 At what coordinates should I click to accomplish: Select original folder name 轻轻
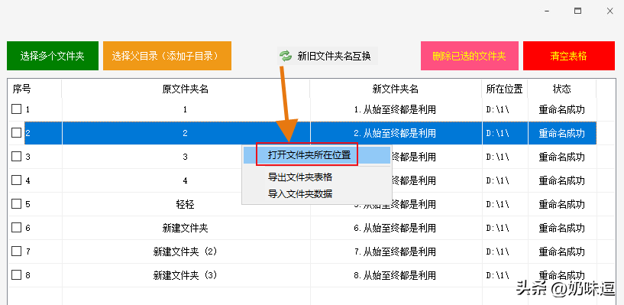pos(185,205)
